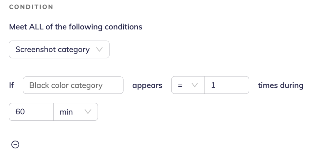Click the duration field showing 60

(31, 112)
